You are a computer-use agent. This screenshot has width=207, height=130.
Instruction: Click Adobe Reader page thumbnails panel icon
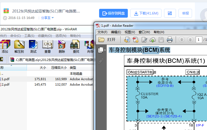[x=101, y=50]
